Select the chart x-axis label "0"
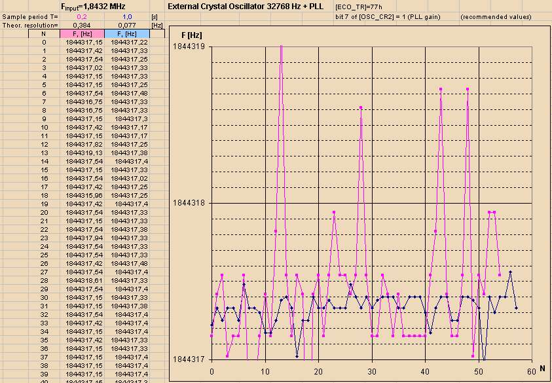Viewport: 552px width, 383px height. pyautogui.click(x=212, y=371)
